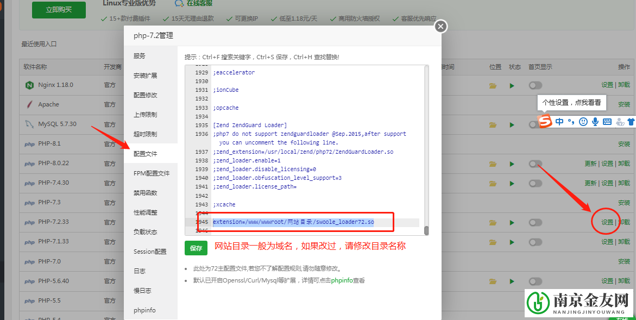Click the Sogou input method S logo

click(x=544, y=122)
